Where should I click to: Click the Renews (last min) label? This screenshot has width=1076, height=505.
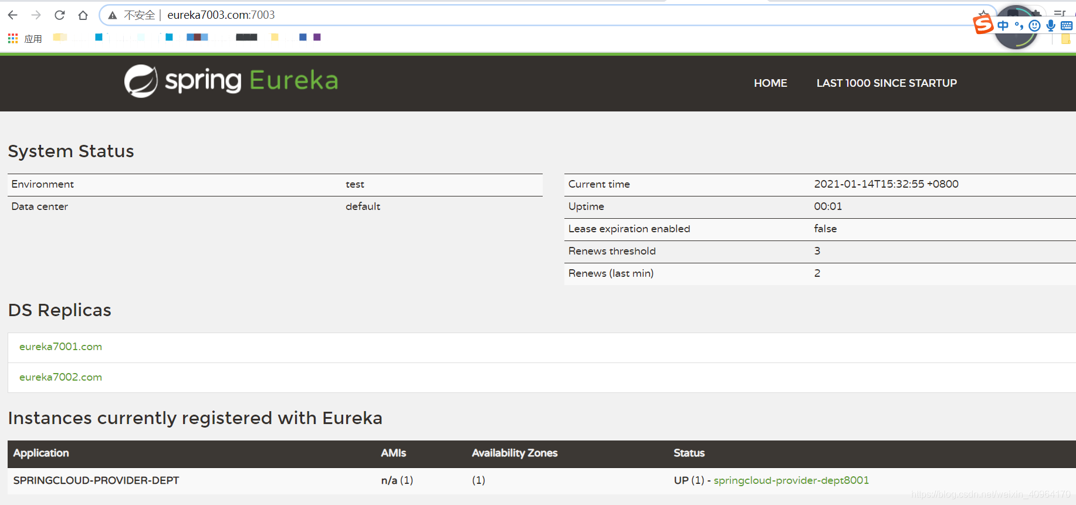611,273
